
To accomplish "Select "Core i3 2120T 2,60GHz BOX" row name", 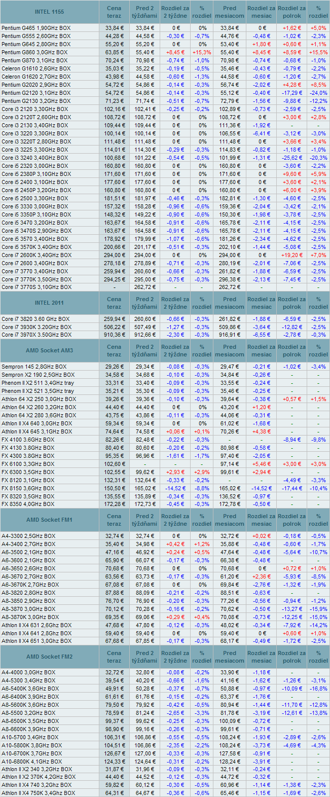I will [36, 117].
